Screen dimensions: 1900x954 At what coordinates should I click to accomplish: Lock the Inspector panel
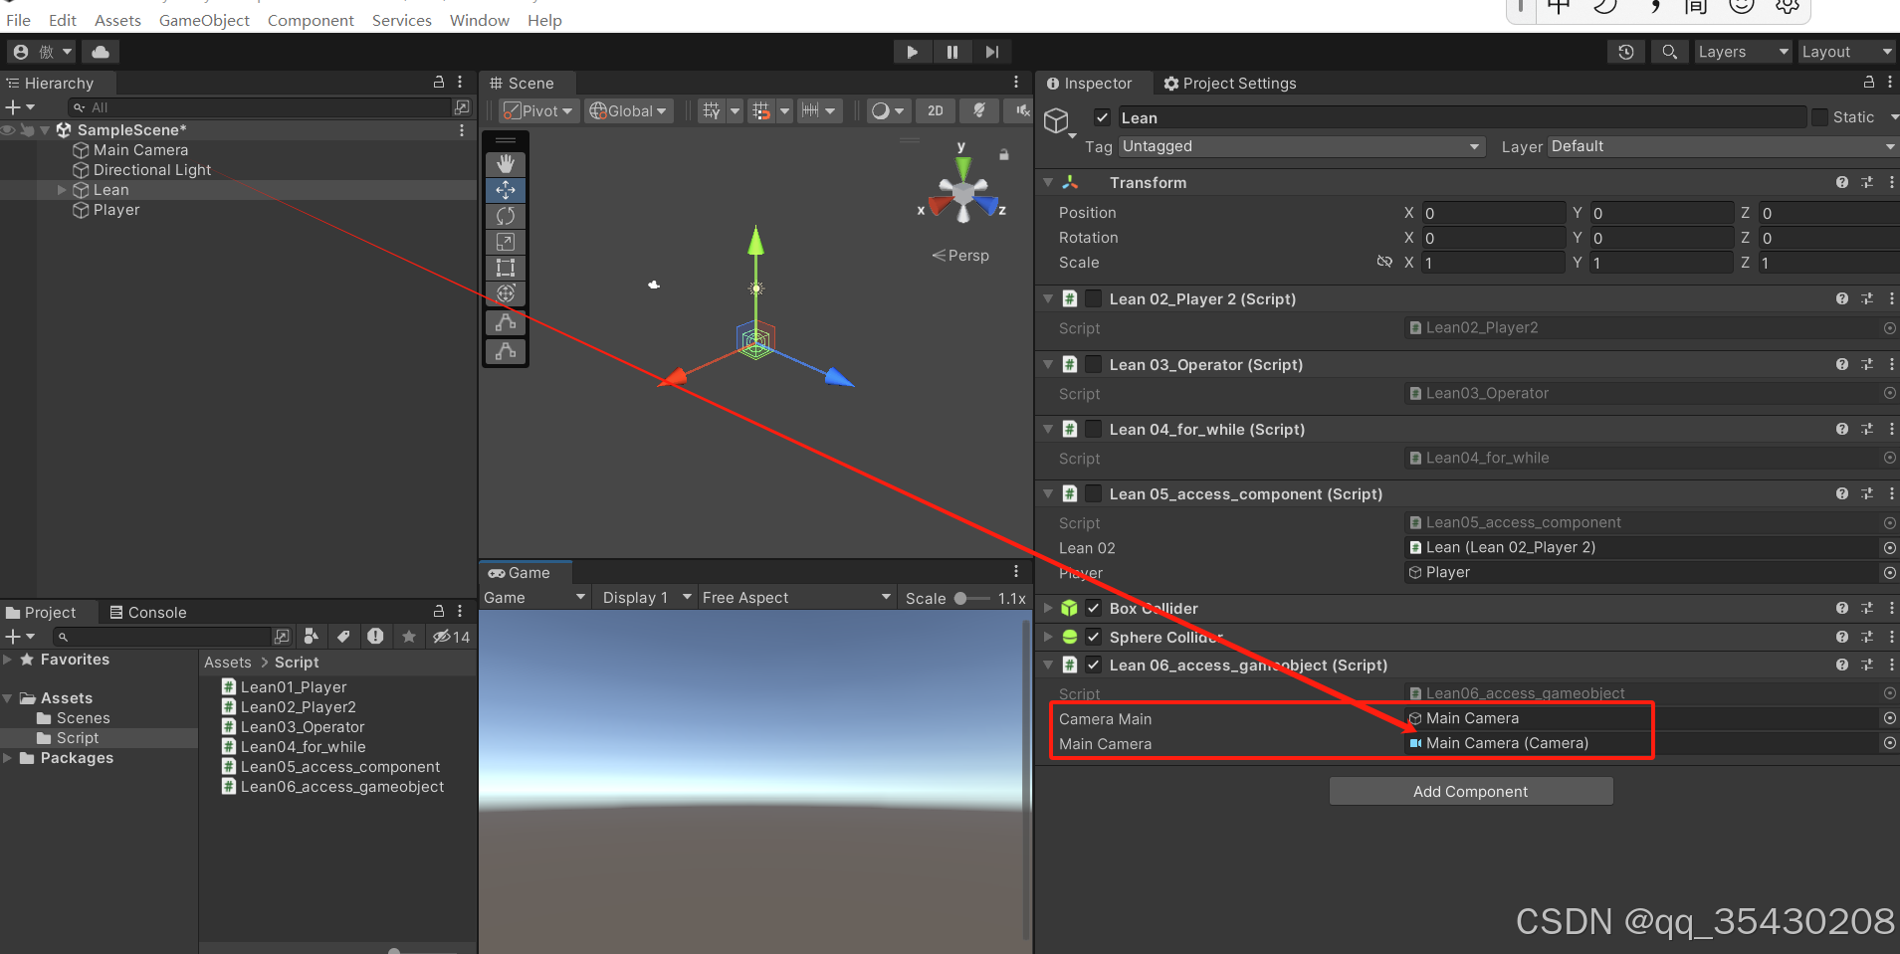1869,83
